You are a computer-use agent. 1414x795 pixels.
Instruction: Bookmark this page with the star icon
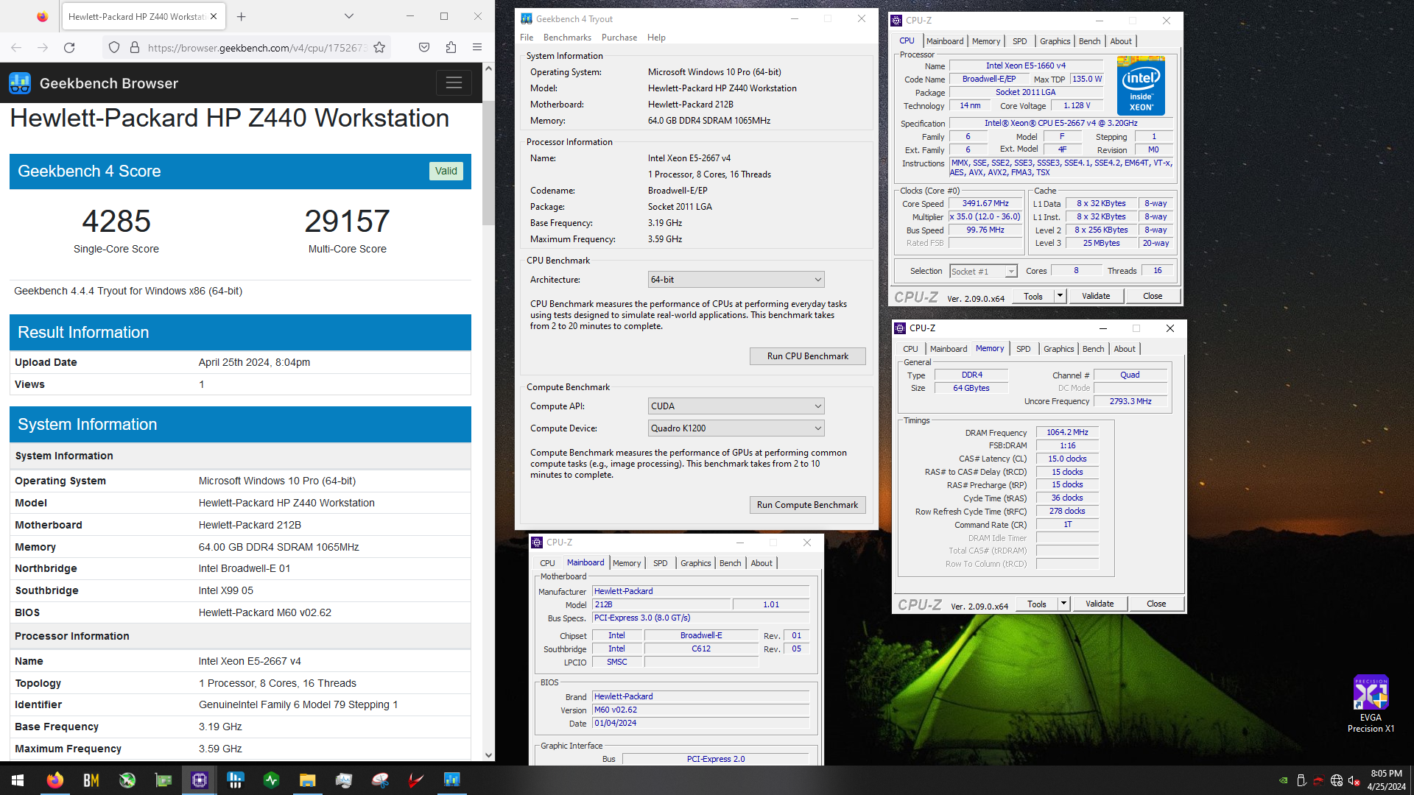click(379, 48)
